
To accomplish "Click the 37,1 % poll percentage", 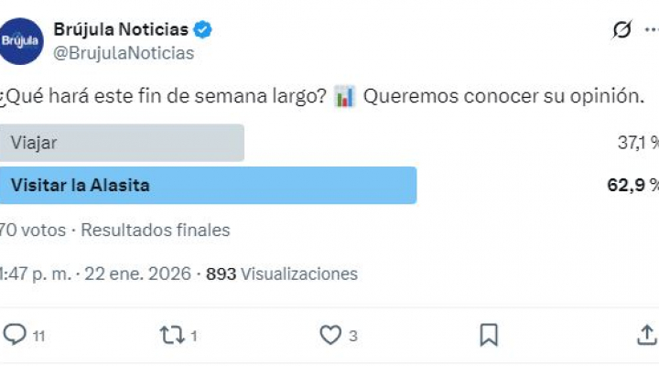I will [x=638, y=143].
